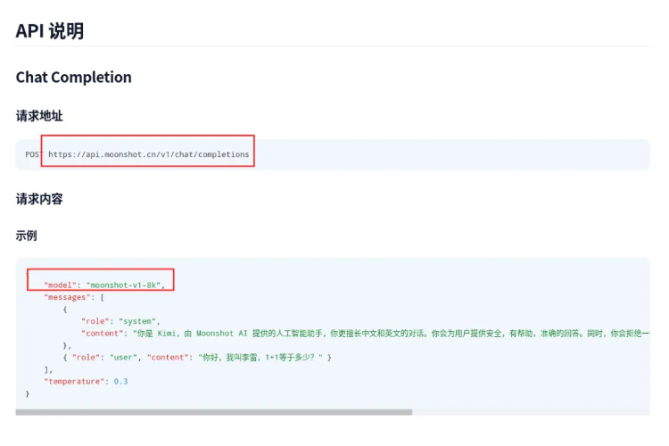The image size is (669, 446).
Task: Click the API 说明 page heading
Action: (49, 30)
